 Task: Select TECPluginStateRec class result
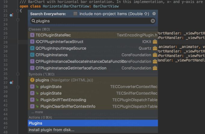click(93, 35)
